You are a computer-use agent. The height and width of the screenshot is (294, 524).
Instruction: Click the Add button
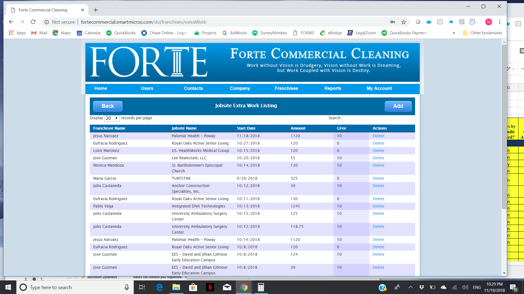[x=398, y=106]
